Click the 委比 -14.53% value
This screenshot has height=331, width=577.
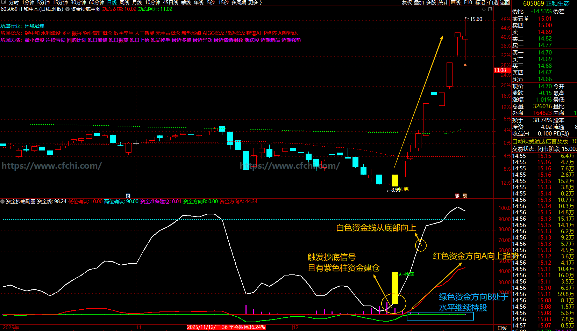pyautogui.click(x=541, y=12)
